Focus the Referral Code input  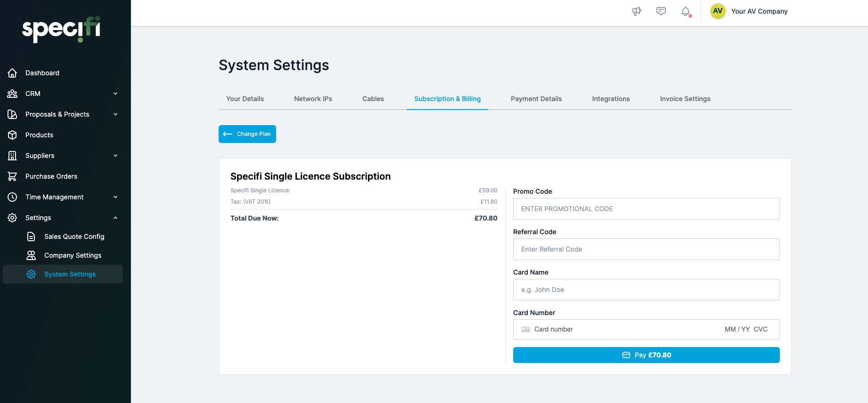pos(646,249)
